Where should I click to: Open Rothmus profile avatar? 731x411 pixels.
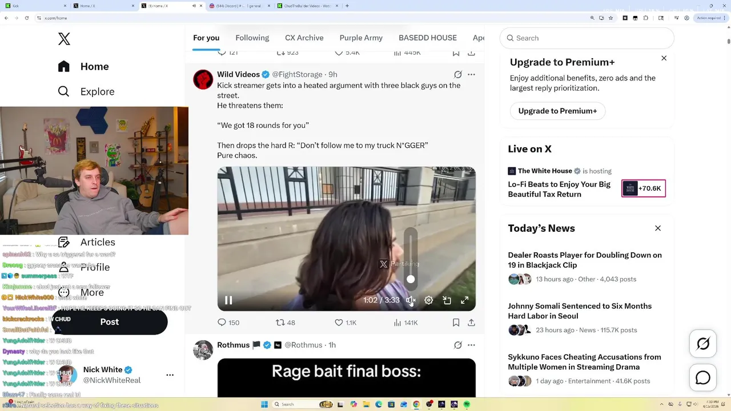point(203,350)
